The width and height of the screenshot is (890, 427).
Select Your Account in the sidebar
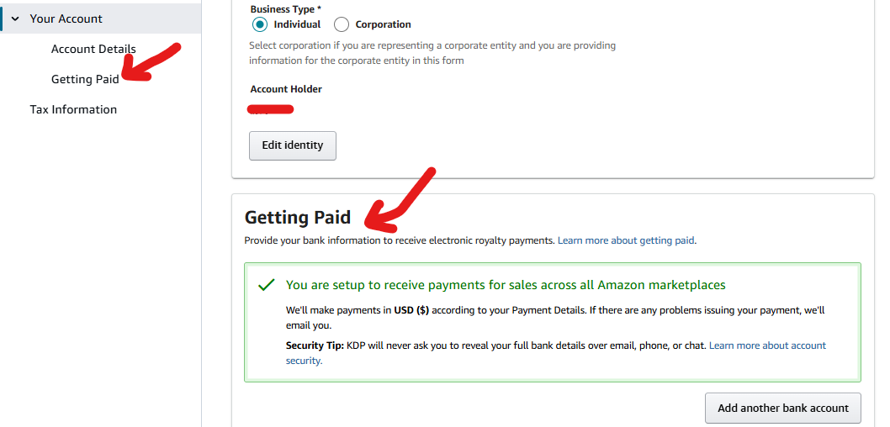(66, 18)
